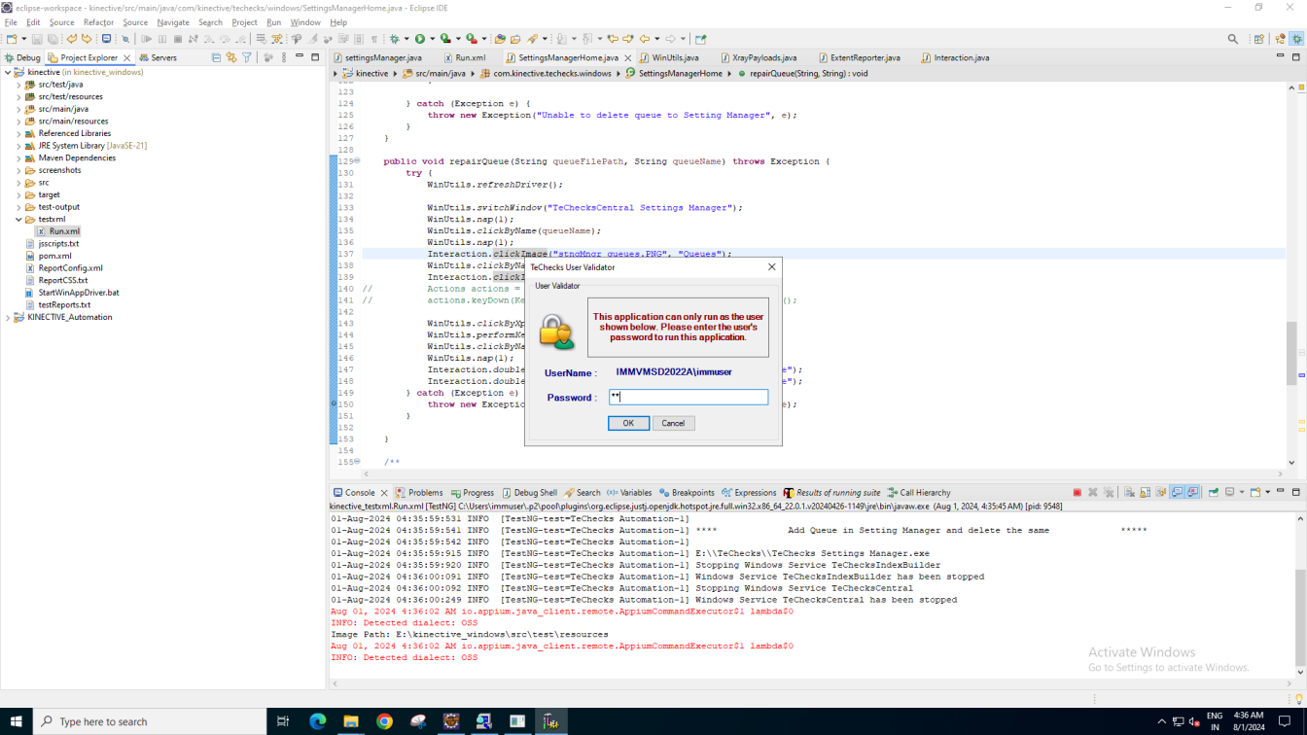Screen dimensions: 1307x735
Task: Toggle Show Console on standard output change
Action: click(1177, 493)
